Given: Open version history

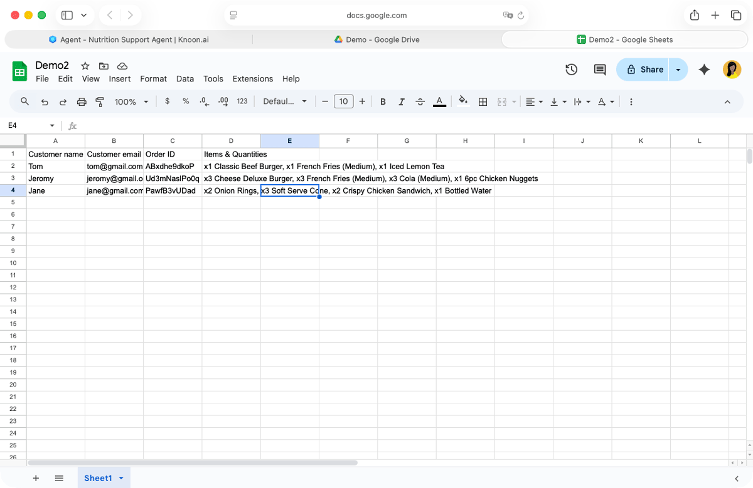Looking at the screenshot, I should pyautogui.click(x=571, y=70).
